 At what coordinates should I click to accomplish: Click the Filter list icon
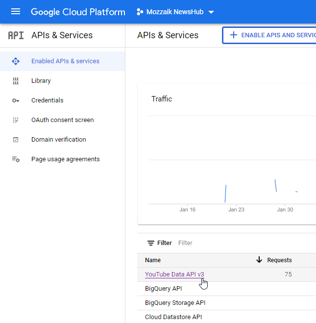[x=151, y=243]
